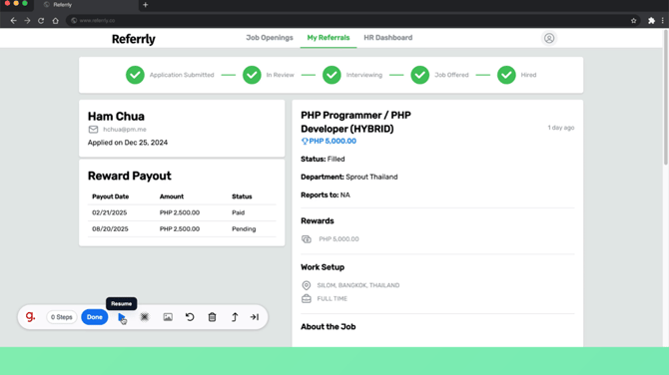Click the red 'g' logo in recorder toolbar
The image size is (669, 375).
point(30,316)
